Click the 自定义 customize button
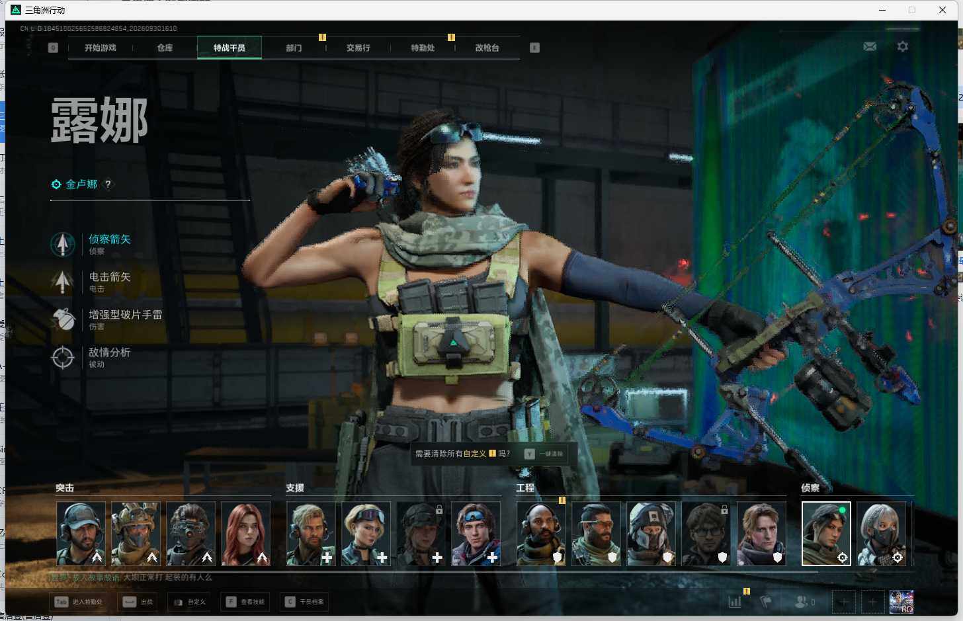This screenshot has height=621, width=963. 189,602
